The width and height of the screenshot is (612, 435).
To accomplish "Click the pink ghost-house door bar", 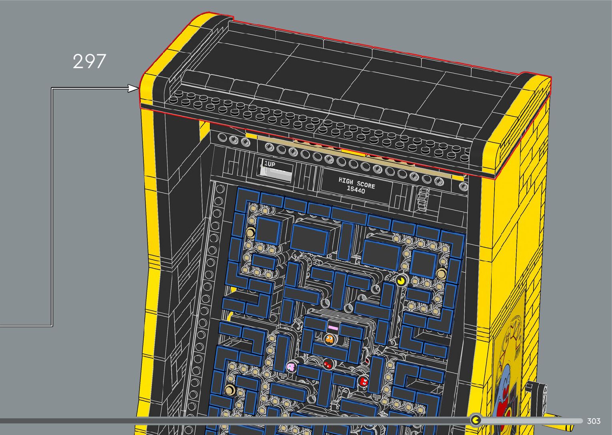I will 333,328.
